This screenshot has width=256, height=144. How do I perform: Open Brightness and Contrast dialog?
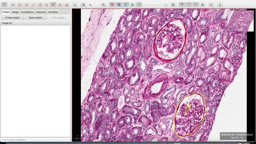pos(83,5)
